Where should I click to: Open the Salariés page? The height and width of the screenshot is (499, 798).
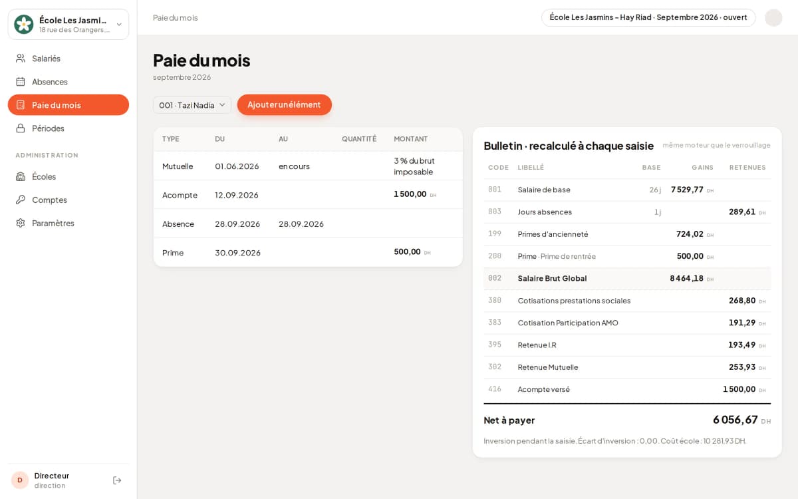coord(68,59)
